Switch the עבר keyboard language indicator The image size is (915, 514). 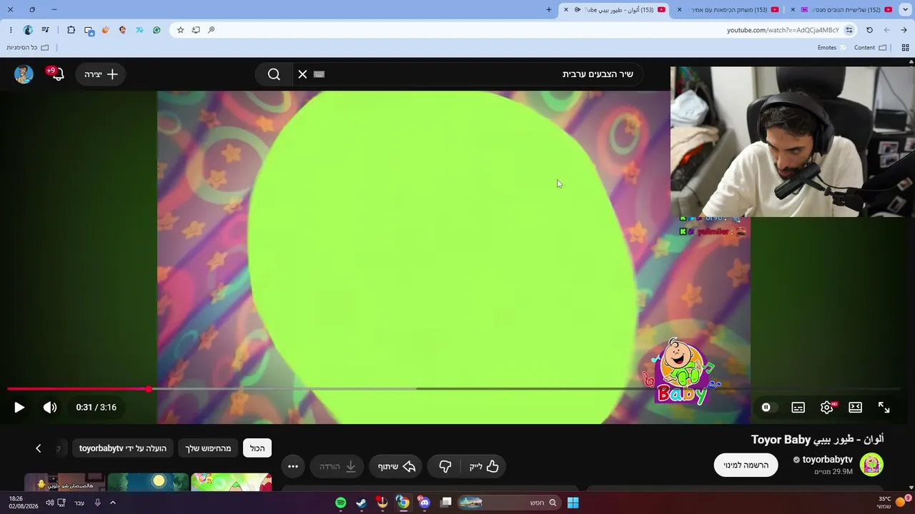[x=79, y=503]
